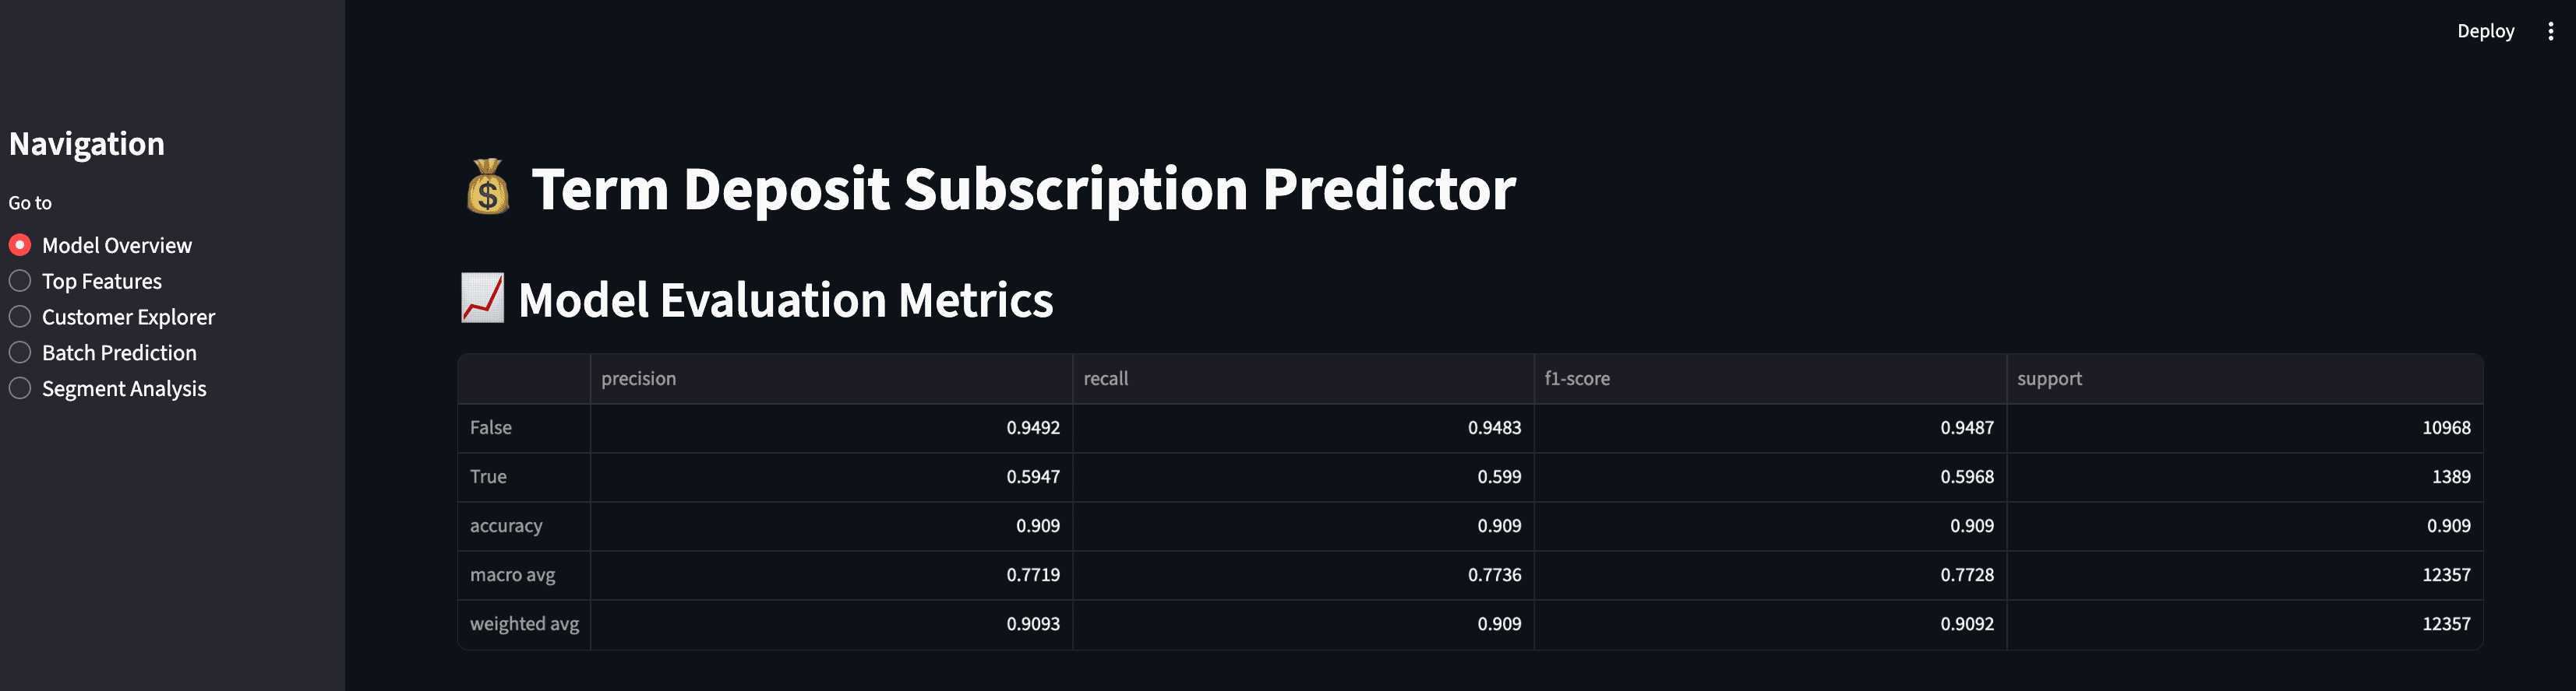Select the Top Features radio option
Image resolution: width=2576 pixels, height=691 pixels.
[x=85, y=281]
